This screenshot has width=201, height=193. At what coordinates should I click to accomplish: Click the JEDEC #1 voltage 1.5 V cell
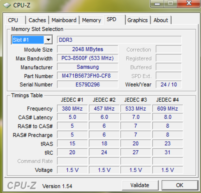pos(72,170)
